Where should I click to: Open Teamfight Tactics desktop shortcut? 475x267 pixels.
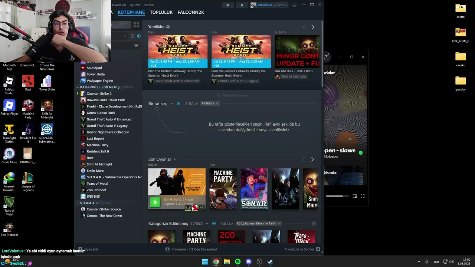click(x=9, y=133)
